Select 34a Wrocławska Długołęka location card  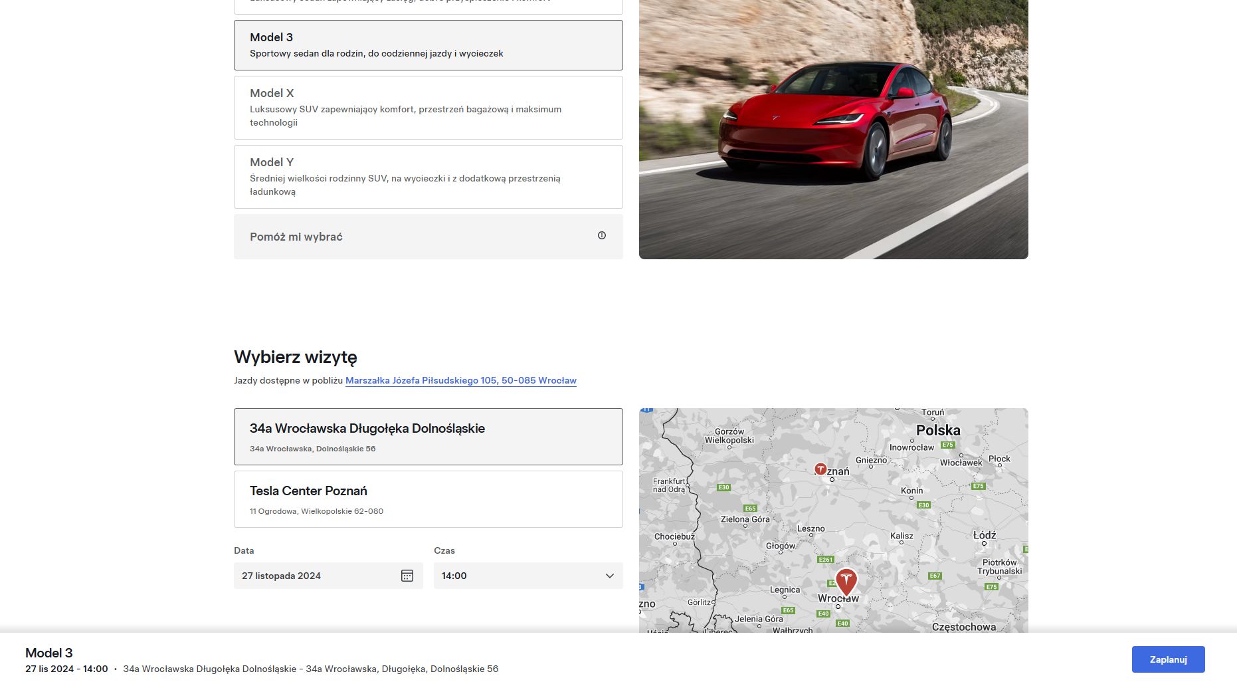point(428,437)
